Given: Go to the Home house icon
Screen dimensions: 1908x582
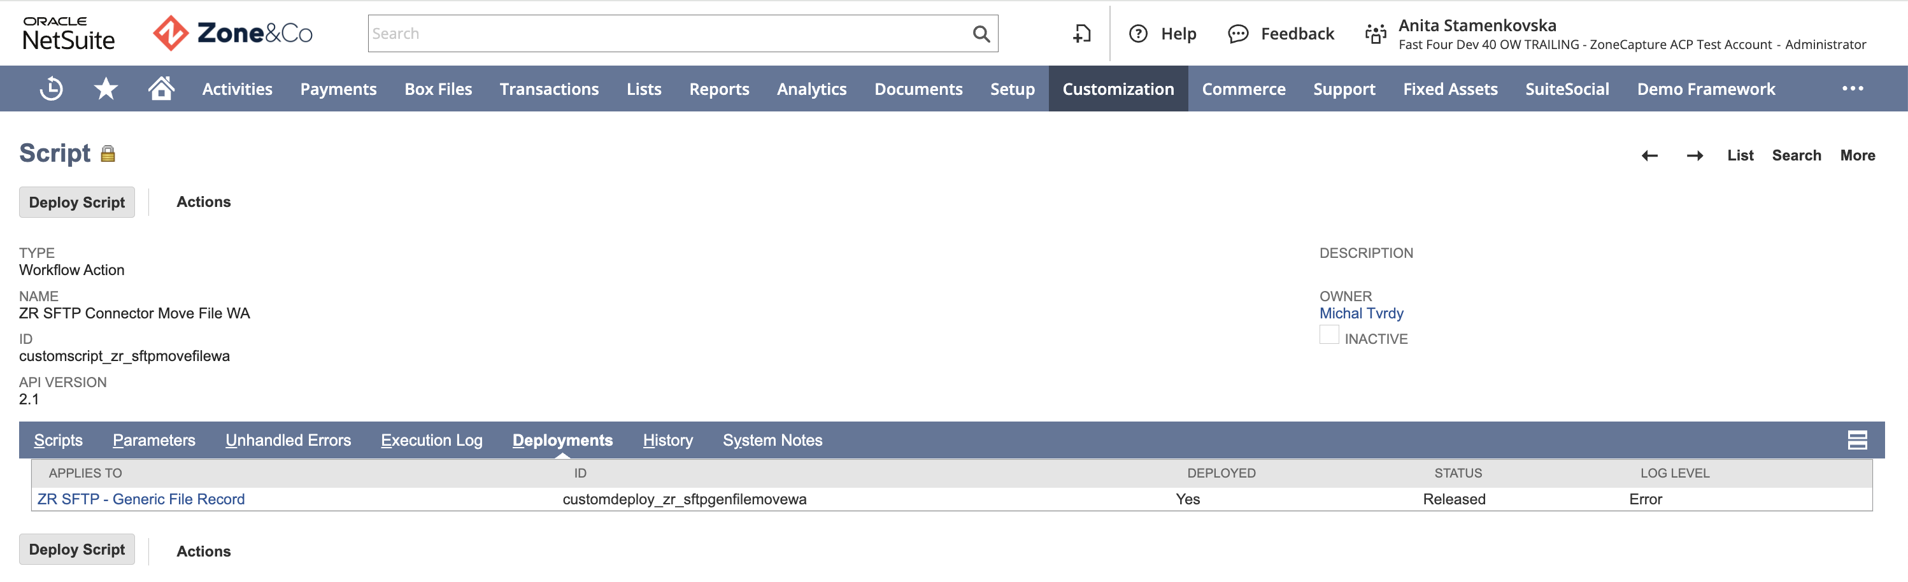Looking at the screenshot, I should coord(160,88).
